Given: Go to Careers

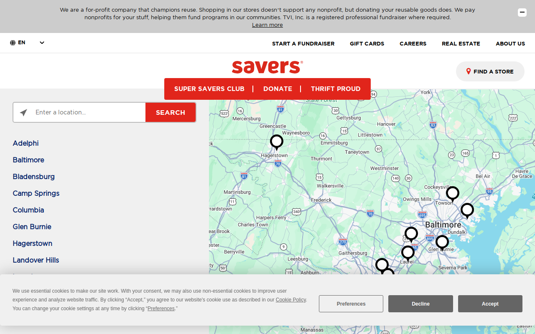Looking at the screenshot, I should [x=413, y=43].
